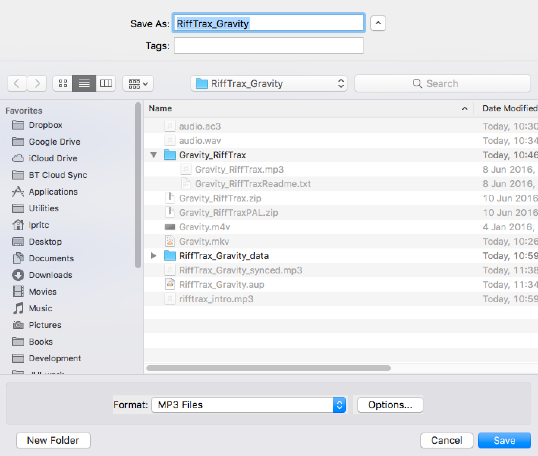The width and height of the screenshot is (538, 456).
Task: Open BT Cloud Sync in sidebar
Action: tap(49, 175)
